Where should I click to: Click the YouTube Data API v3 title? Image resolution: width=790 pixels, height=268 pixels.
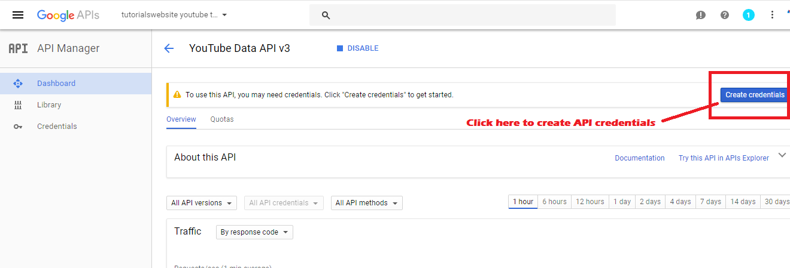click(x=239, y=48)
